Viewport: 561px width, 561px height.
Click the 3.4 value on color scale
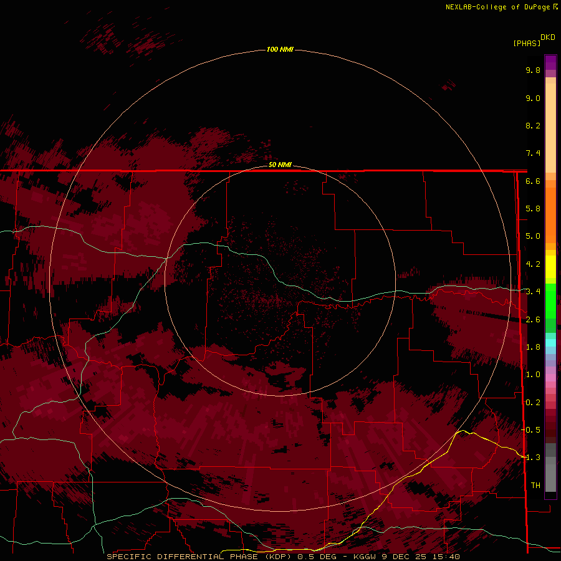click(533, 292)
